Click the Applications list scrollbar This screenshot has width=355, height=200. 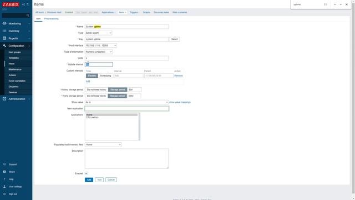coord(139,127)
